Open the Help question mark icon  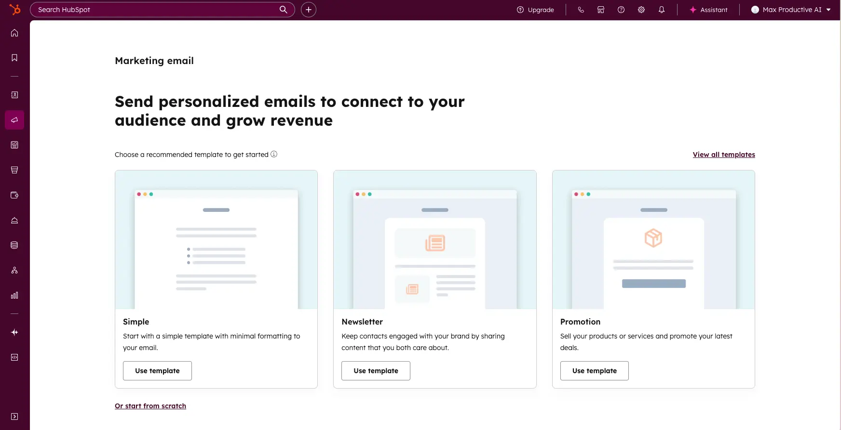pyautogui.click(x=621, y=10)
